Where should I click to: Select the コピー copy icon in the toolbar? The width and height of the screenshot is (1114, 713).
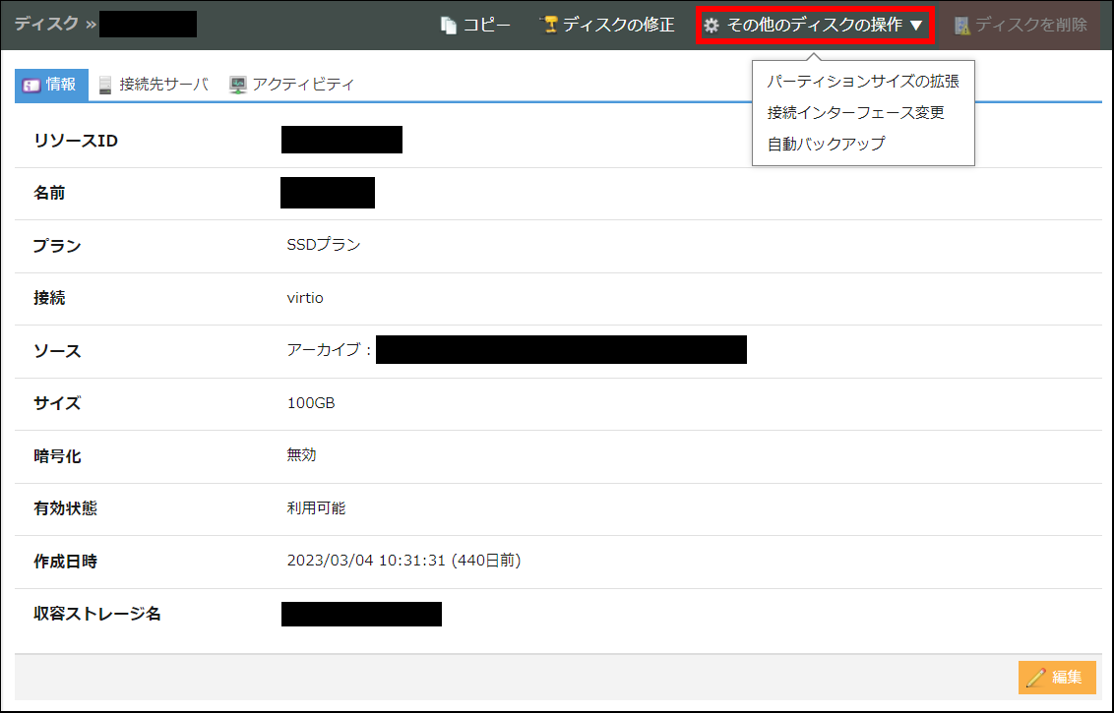(448, 26)
